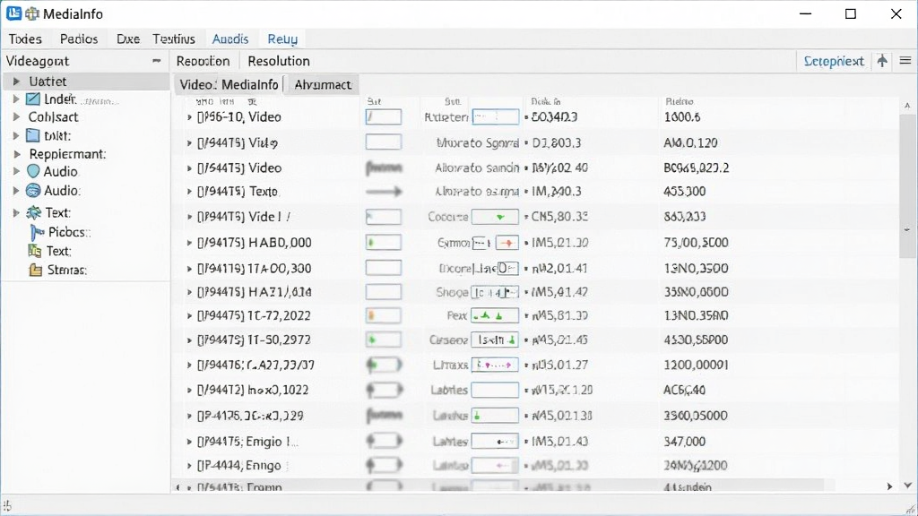Toggle the box in the Vide I row
The width and height of the screenshot is (918, 516).
click(x=384, y=217)
